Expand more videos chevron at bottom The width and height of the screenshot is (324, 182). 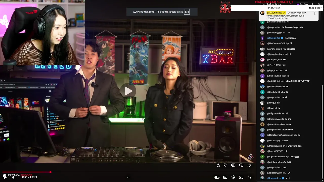(128, 177)
